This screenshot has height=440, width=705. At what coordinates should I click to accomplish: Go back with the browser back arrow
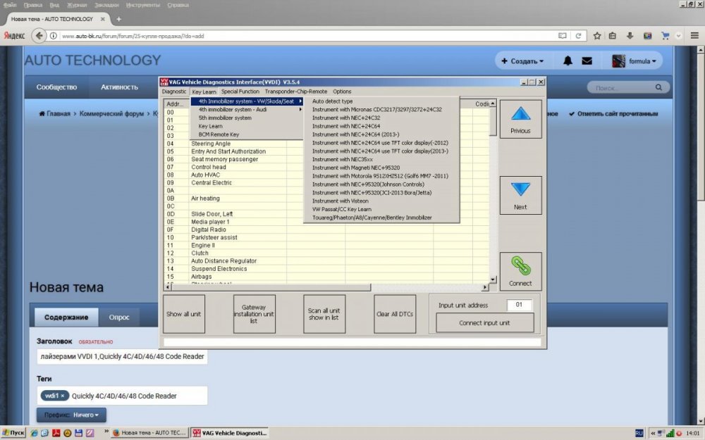click(39, 35)
